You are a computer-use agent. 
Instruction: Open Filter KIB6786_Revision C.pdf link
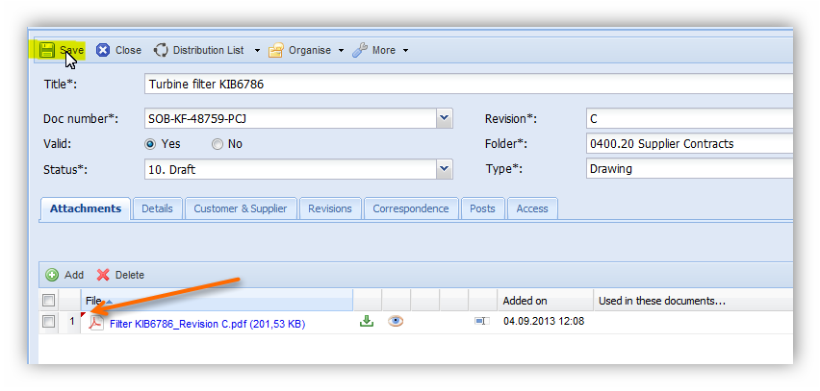[x=207, y=324]
